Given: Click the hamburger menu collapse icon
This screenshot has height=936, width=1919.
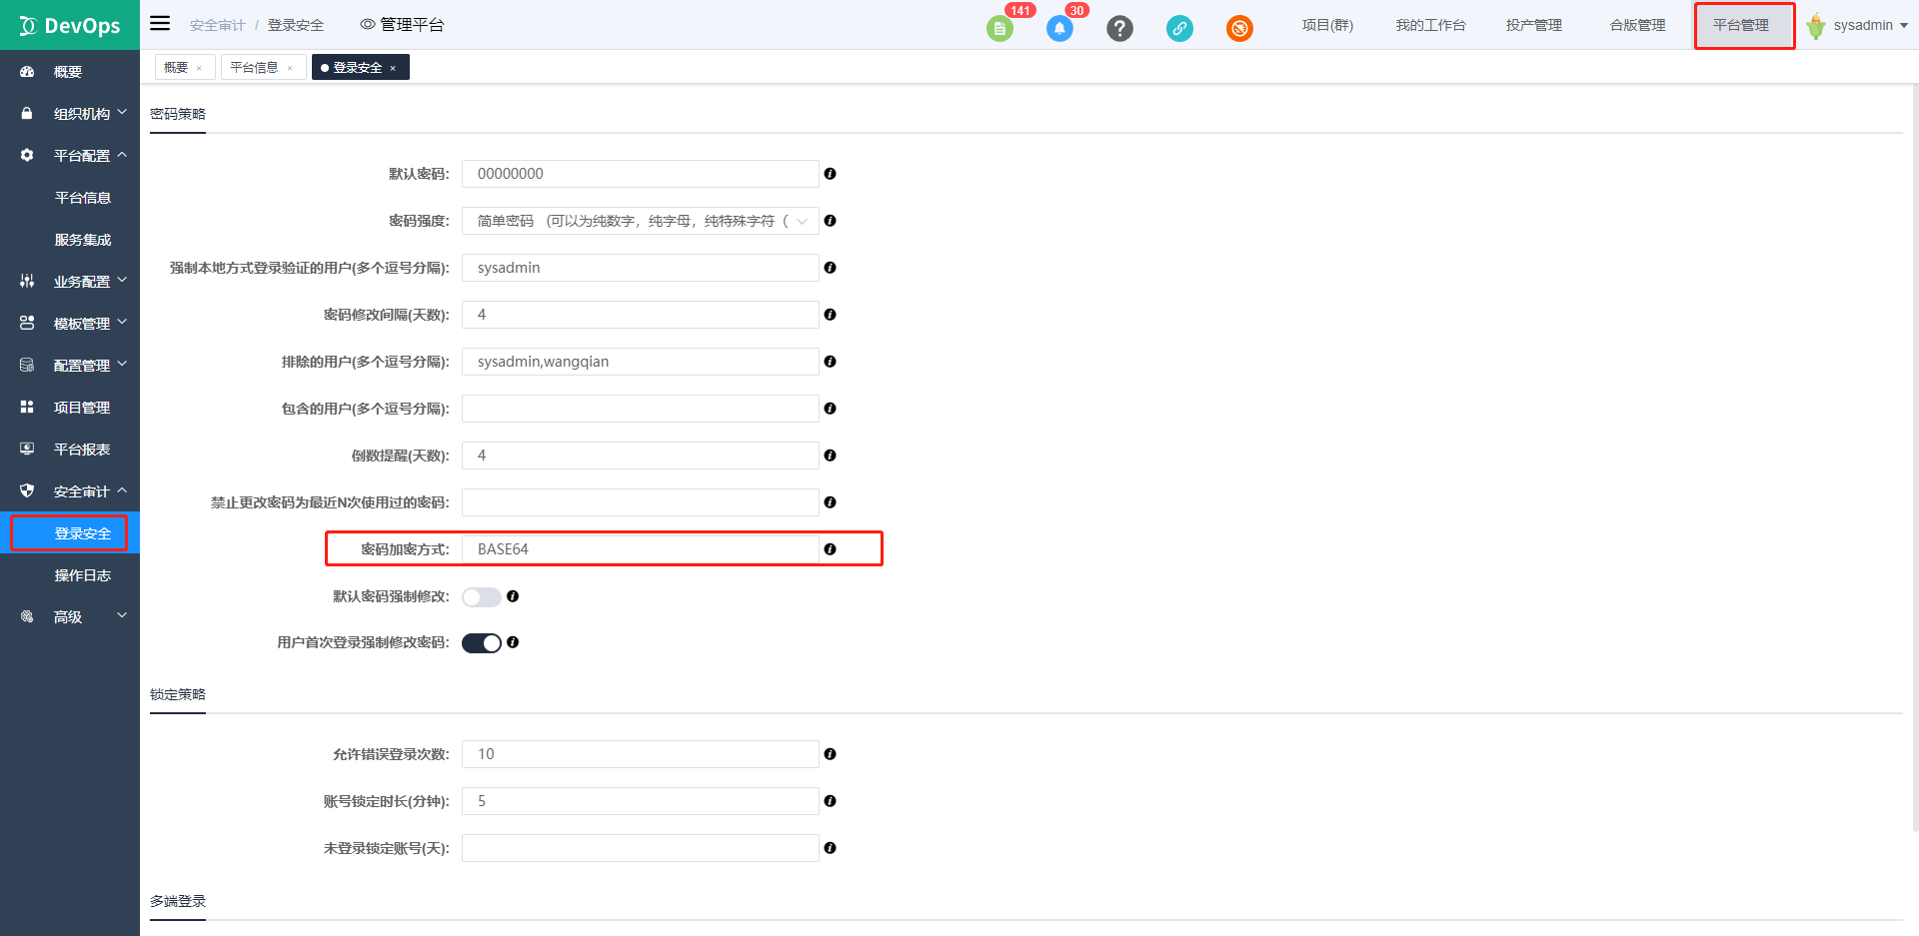Looking at the screenshot, I should point(160,24).
